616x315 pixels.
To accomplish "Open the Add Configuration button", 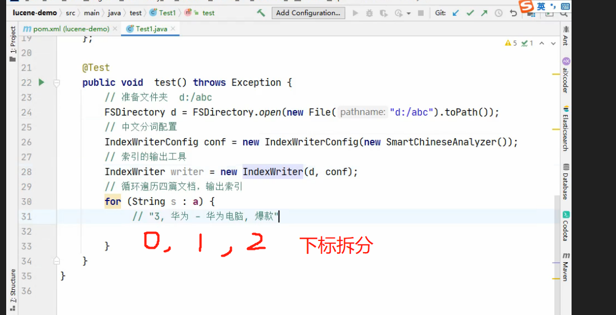I will (308, 13).
